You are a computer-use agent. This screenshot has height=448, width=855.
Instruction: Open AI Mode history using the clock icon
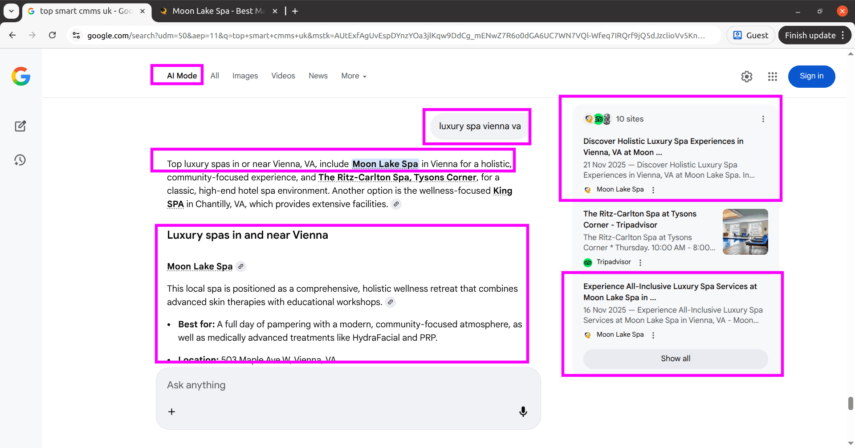[x=20, y=160]
